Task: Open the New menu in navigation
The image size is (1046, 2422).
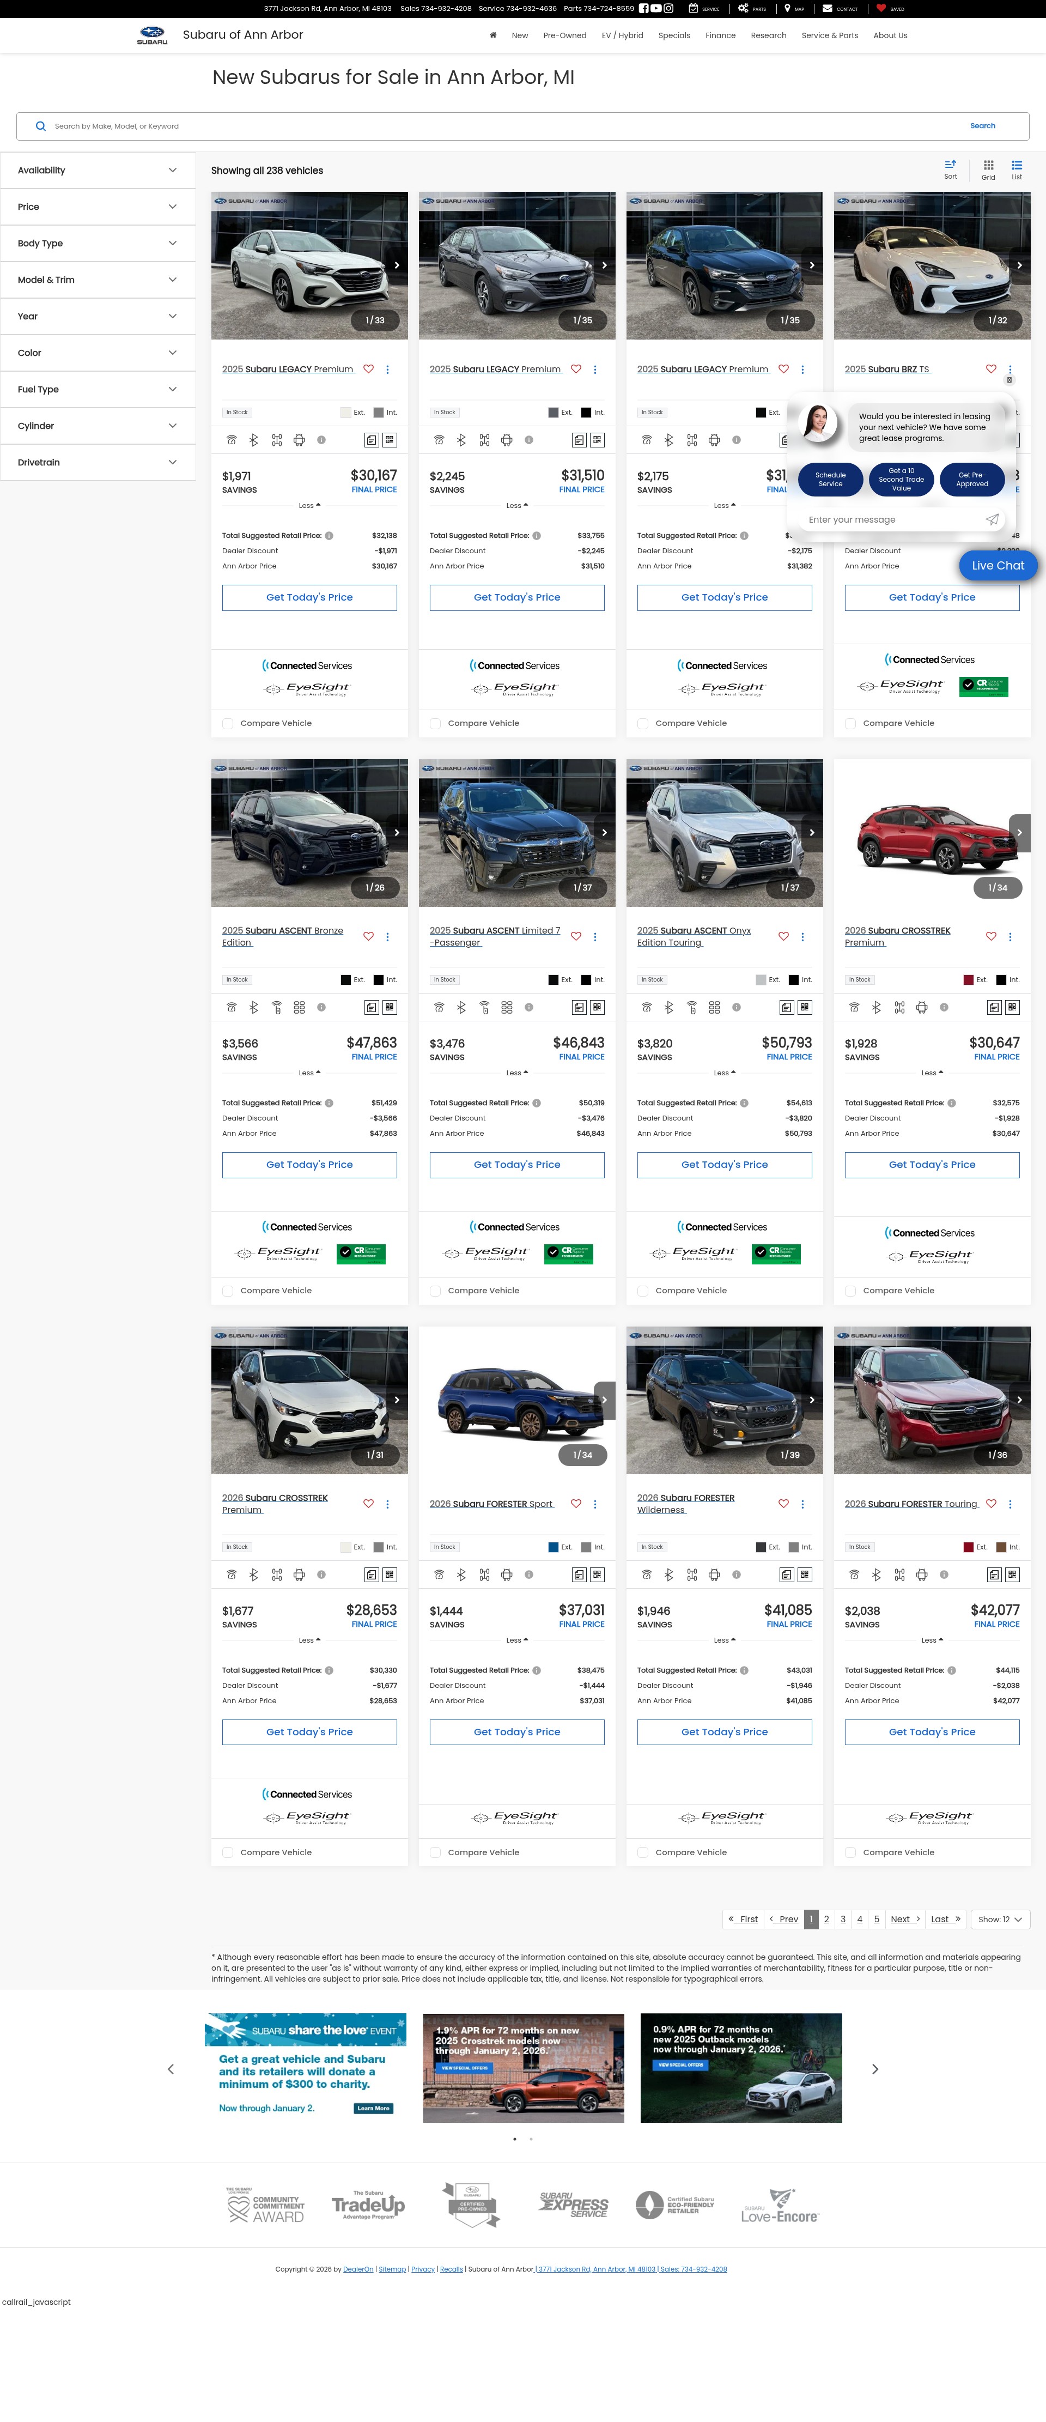Action: click(x=520, y=36)
